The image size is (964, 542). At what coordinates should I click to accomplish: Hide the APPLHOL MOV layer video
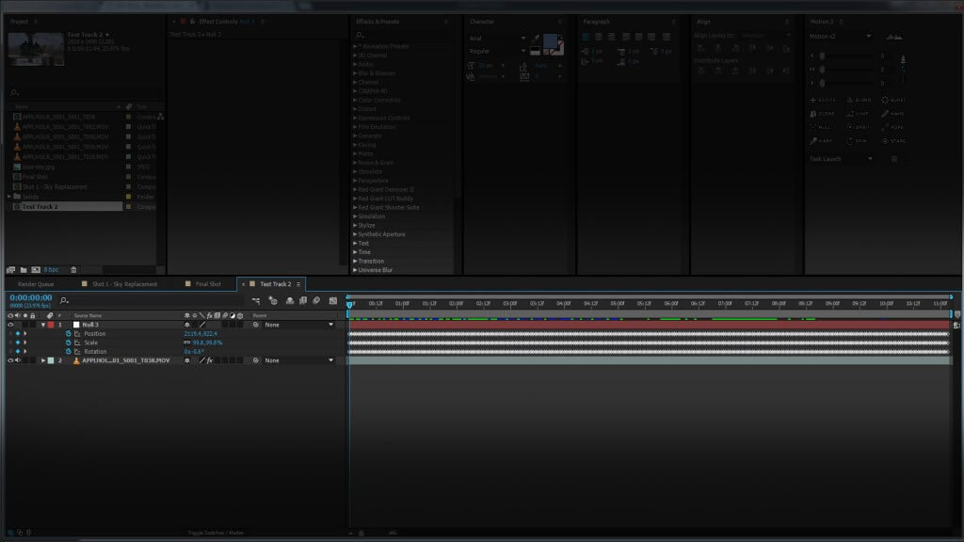10,360
